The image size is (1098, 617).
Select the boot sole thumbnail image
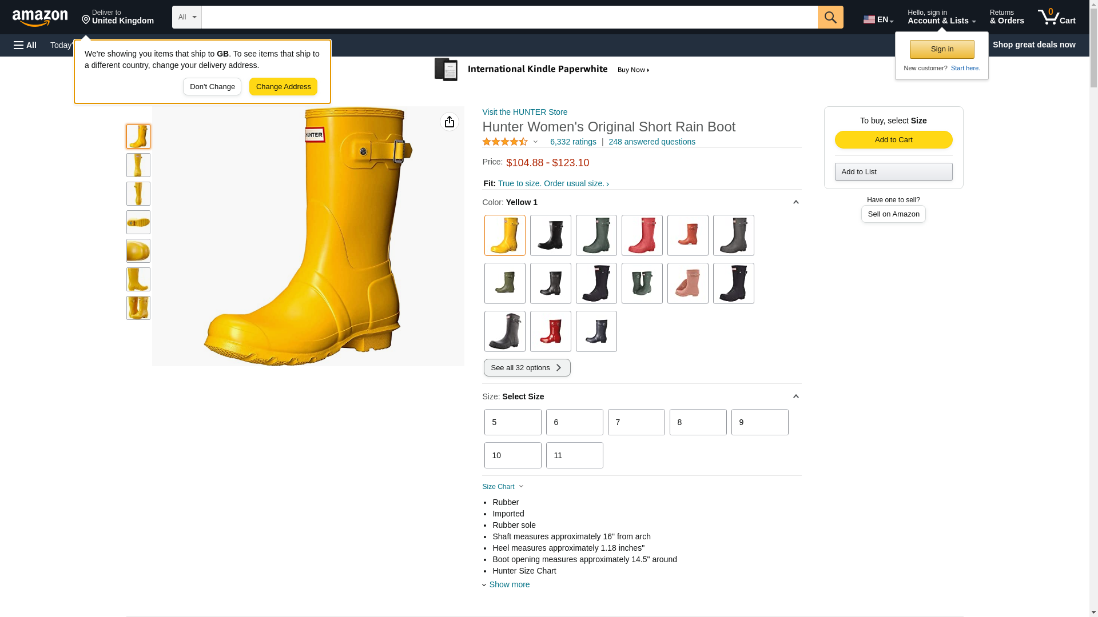click(138, 222)
